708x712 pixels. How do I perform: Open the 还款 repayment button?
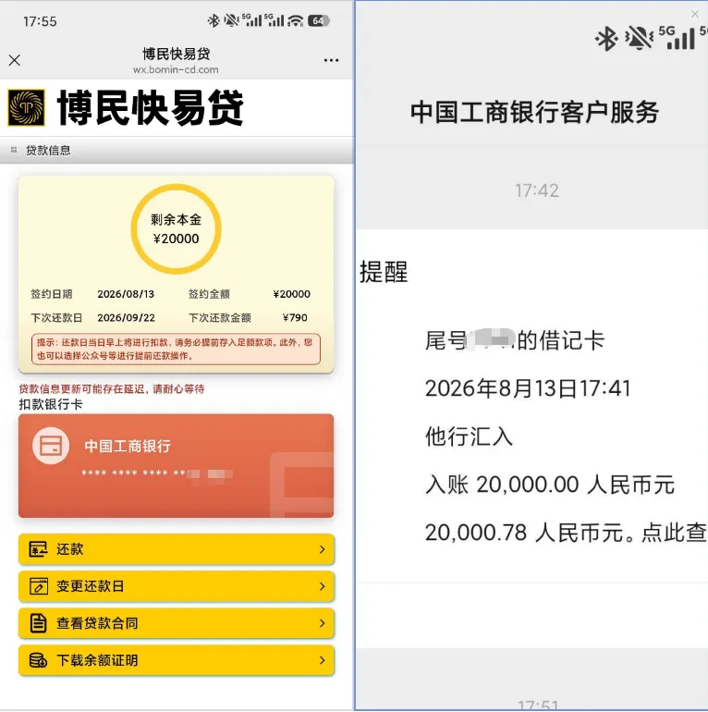(177, 549)
